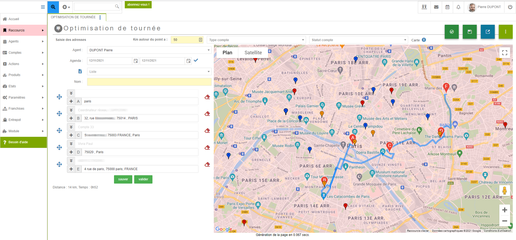Erase address A with red eraser
The image size is (516, 240).
coord(207,97)
